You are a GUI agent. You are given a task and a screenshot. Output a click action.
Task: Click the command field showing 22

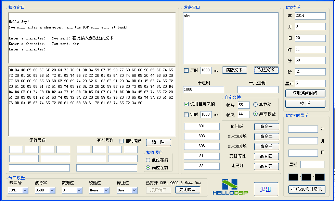pos(202,166)
